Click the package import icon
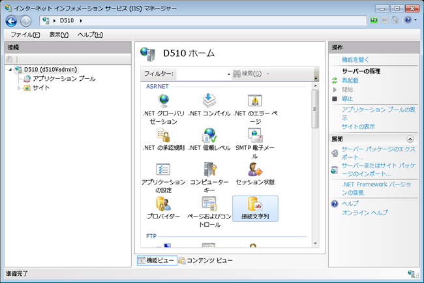Screen dimensions: 424x283 [x=335, y=170]
